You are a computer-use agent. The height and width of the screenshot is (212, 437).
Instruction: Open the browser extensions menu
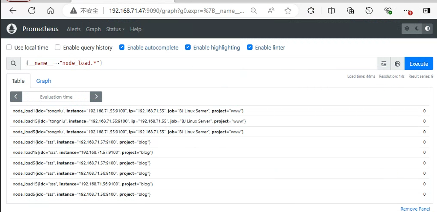tap(311, 11)
